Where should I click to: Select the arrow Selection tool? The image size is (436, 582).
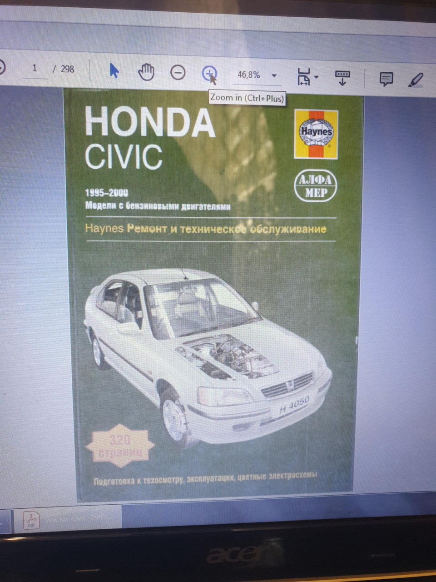pos(114,70)
